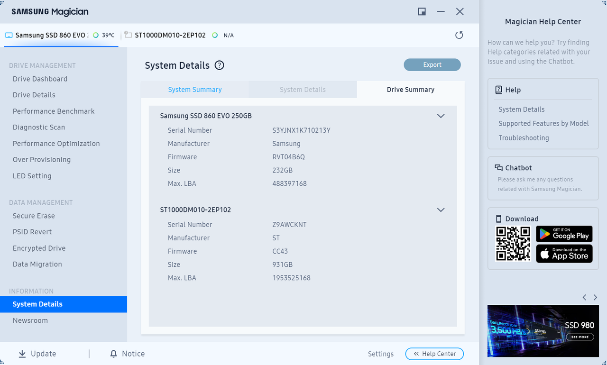Click the Help book icon

coord(498,90)
